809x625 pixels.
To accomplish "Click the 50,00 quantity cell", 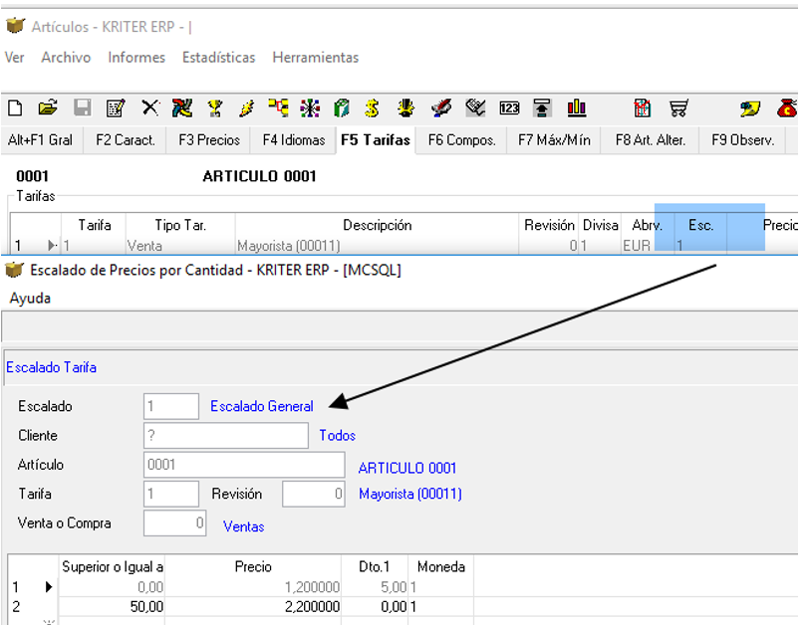I will pos(112,607).
